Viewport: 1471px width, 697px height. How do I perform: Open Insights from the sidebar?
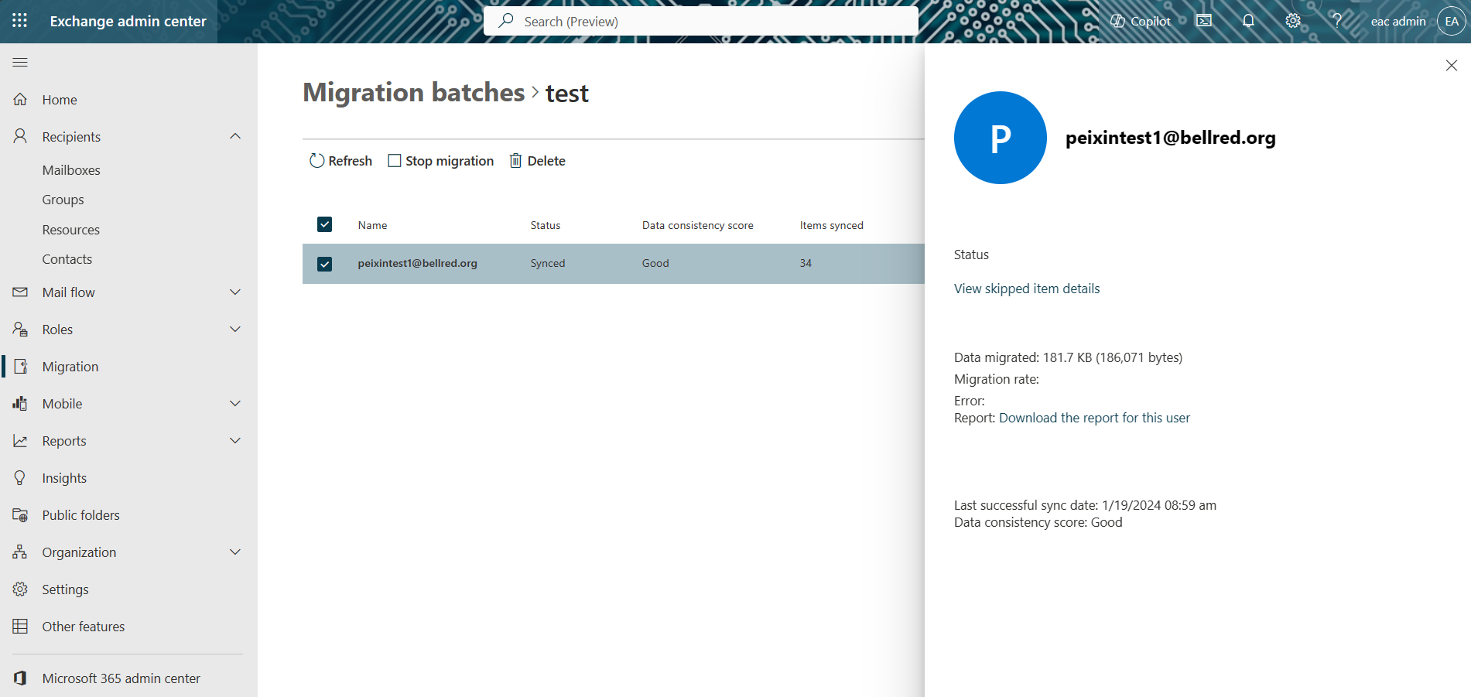(64, 477)
